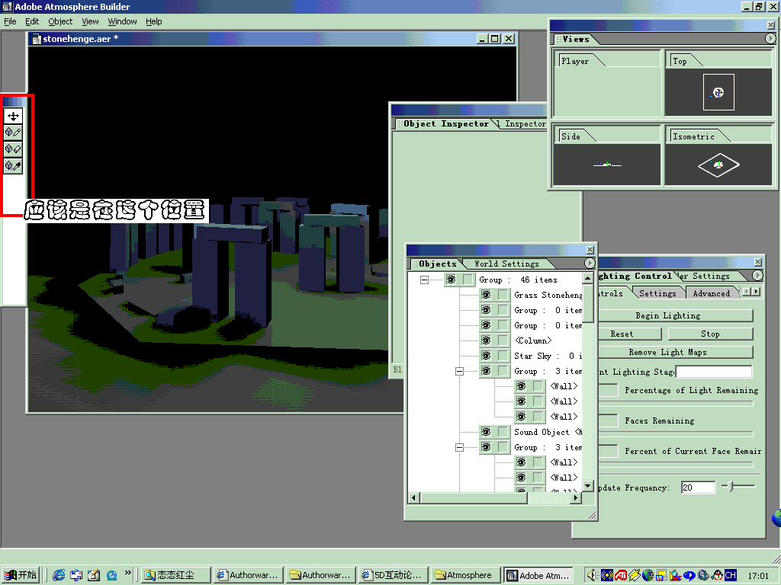Click Objects list scroll left arrow
781x585 pixels.
point(413,497)
